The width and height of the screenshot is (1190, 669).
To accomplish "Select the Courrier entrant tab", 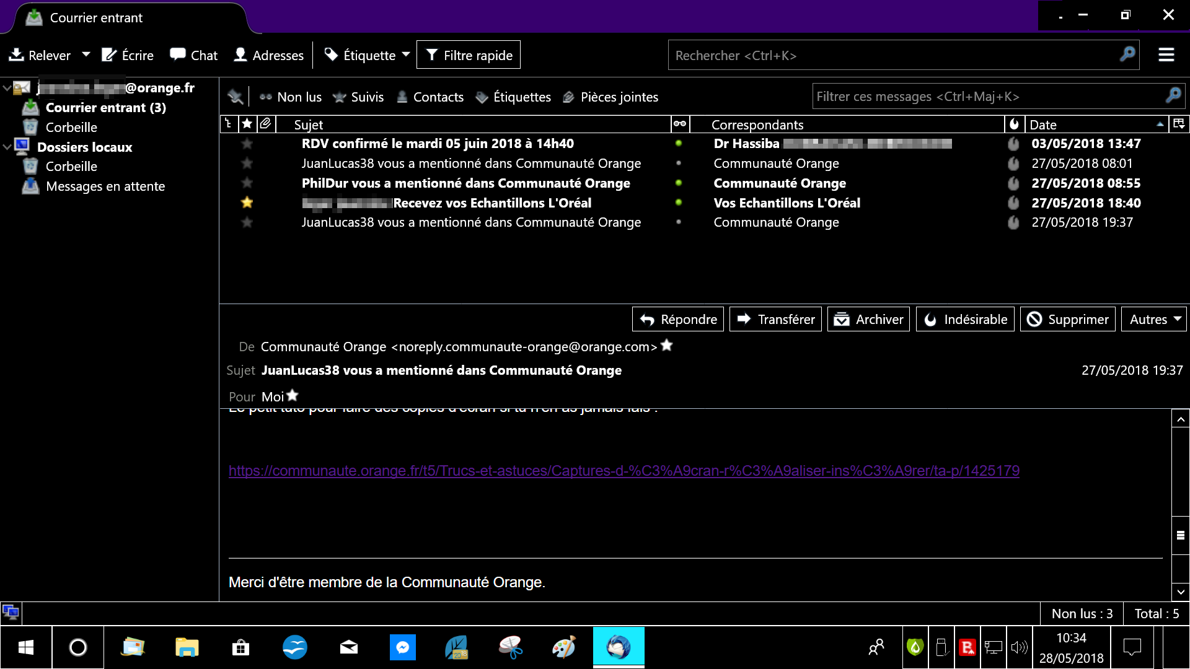I will point(96,18).
